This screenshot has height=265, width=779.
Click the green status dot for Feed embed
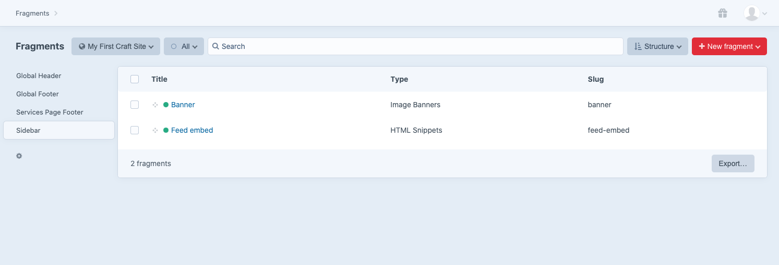click(x=166, y=130)
